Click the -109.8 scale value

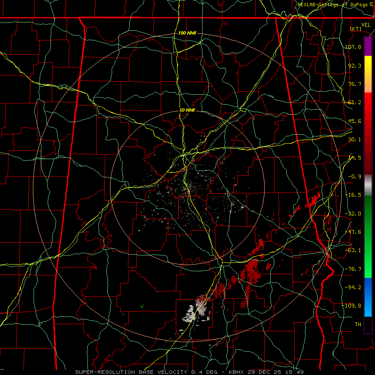click(352, 306)
